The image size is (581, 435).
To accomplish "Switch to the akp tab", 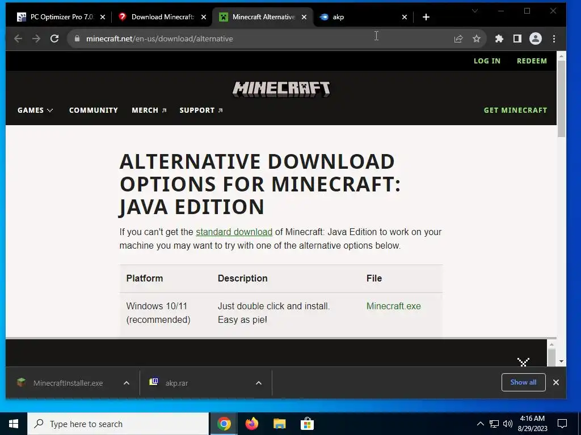I will point(363,17).
